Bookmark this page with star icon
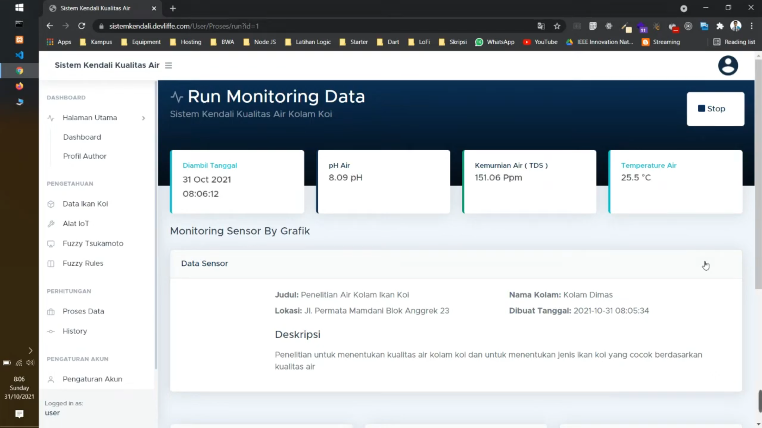Viewport: 762px width, 428px height. 557,26
